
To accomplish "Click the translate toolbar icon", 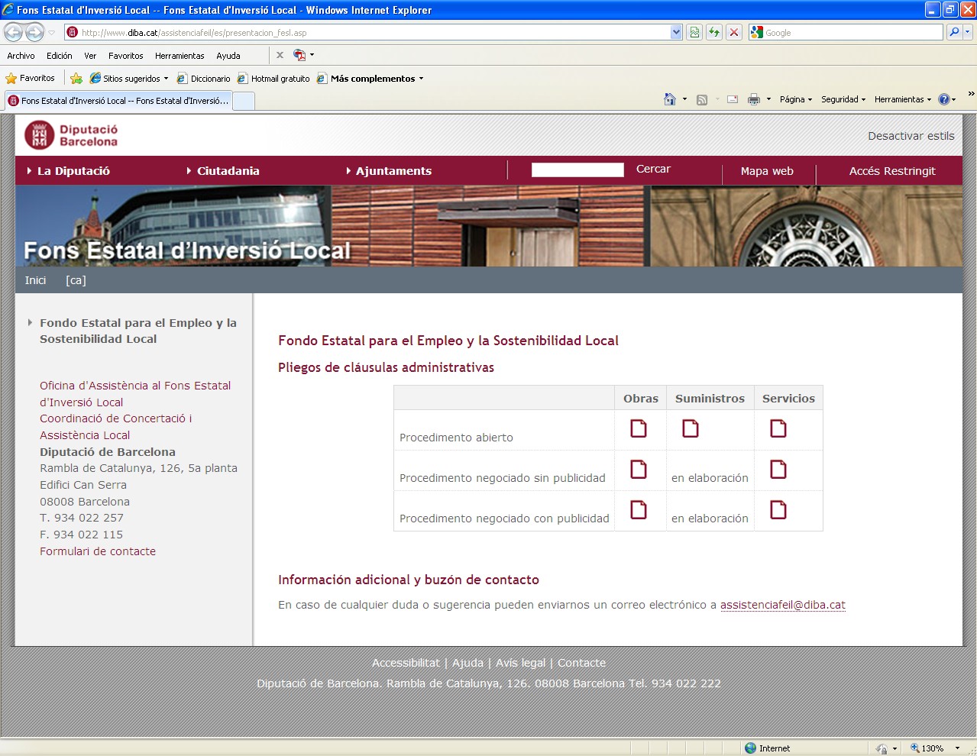I will point(299,55).
